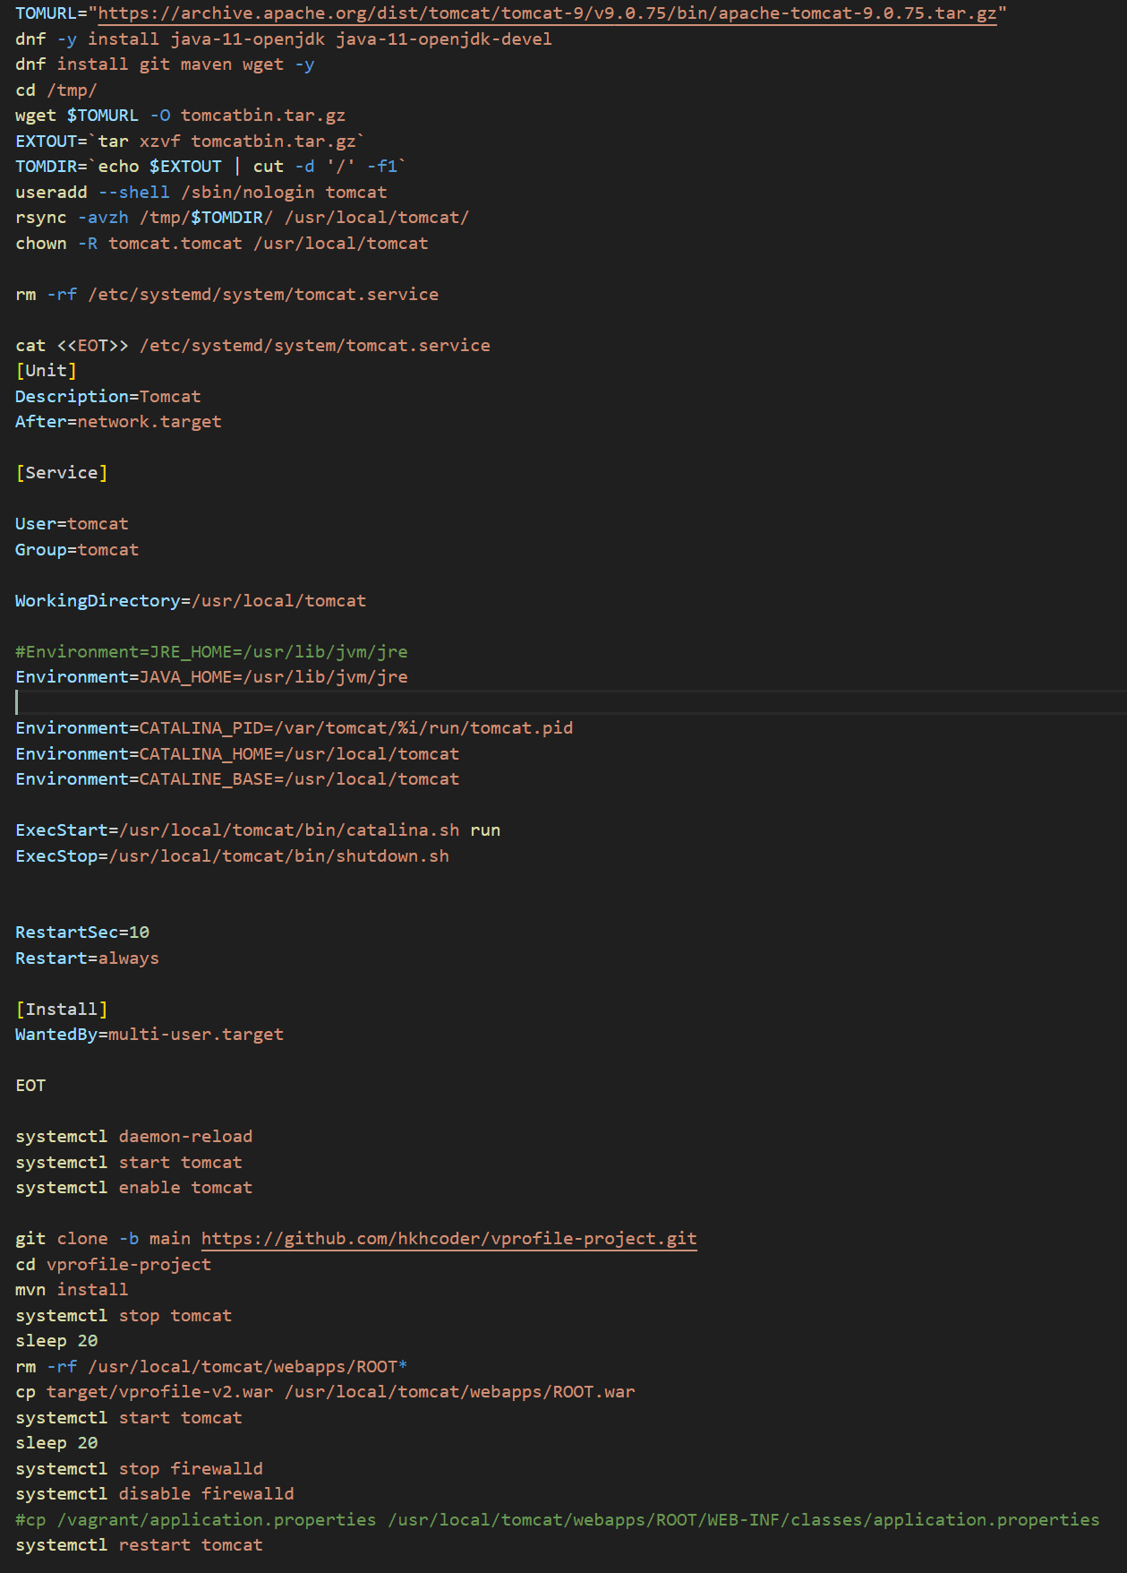Image resolution: width=1127 pixels, height=1573 pixels.
Task: Click the 'useradd --shell /sbin/nologin tomcat' line
Action: 201,192
